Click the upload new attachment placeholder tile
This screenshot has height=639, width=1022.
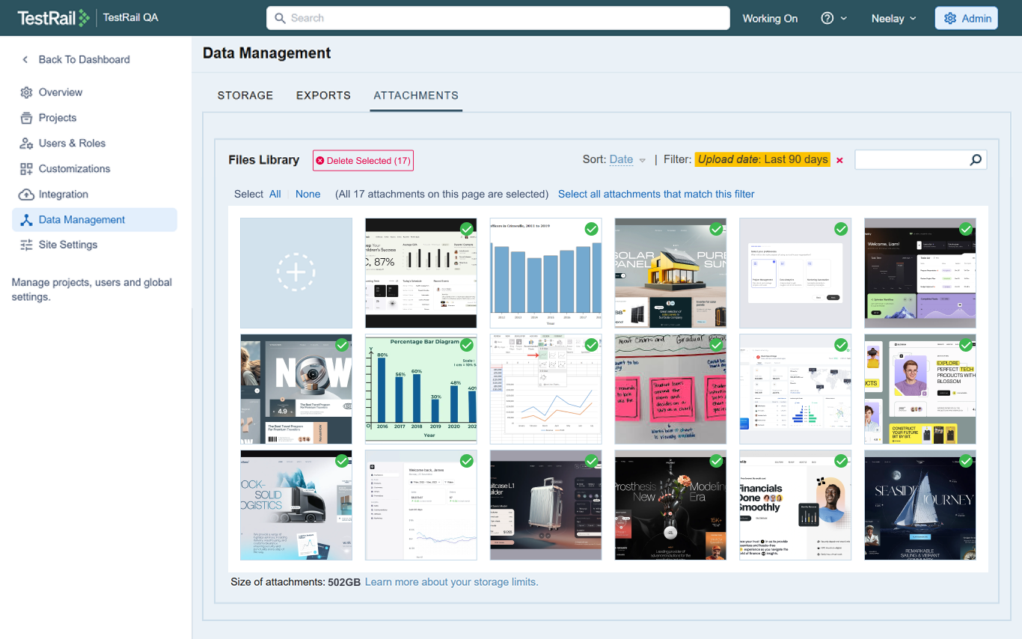(296, 272)
